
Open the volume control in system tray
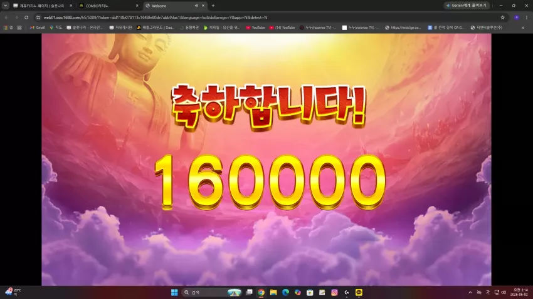pos(504,292)
